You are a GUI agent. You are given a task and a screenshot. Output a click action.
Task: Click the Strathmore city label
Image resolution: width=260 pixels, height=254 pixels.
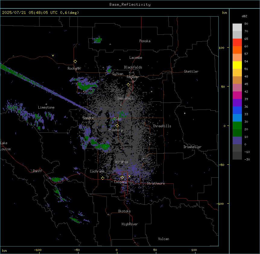(156, 183)
